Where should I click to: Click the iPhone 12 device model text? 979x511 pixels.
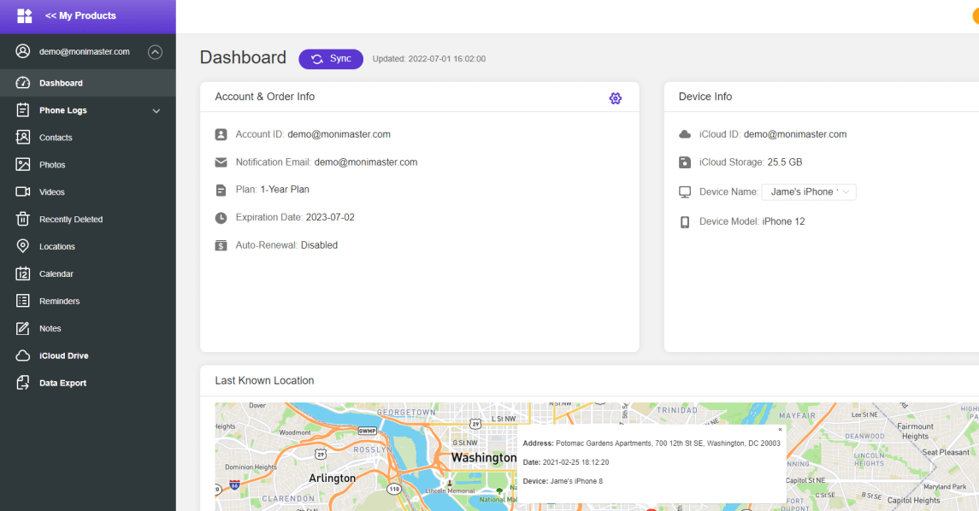783,221
